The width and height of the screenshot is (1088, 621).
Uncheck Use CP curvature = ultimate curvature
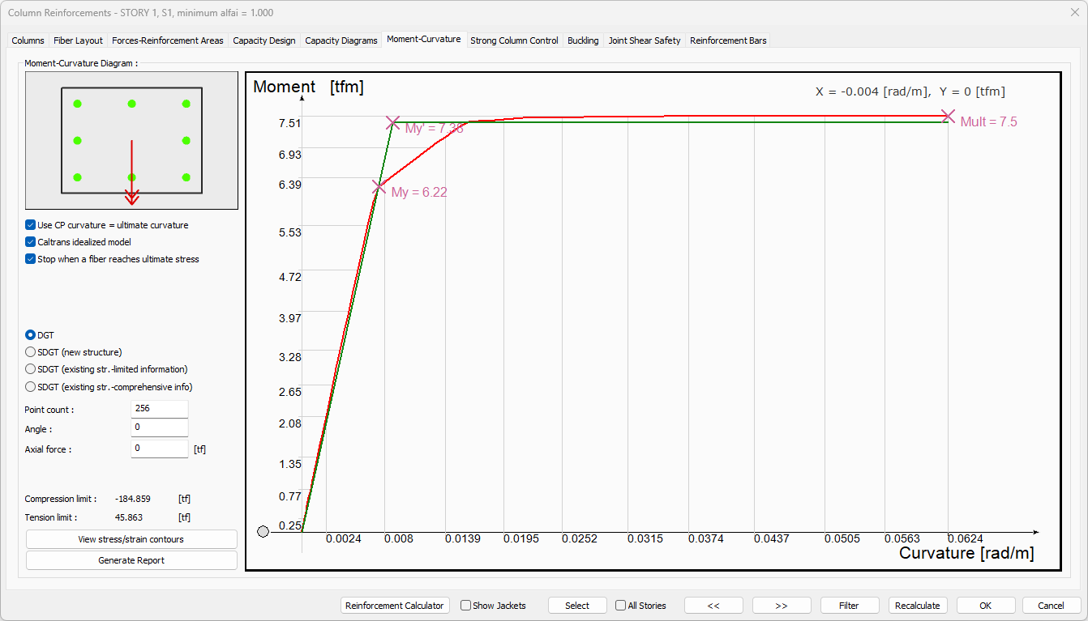click(31, 225)
